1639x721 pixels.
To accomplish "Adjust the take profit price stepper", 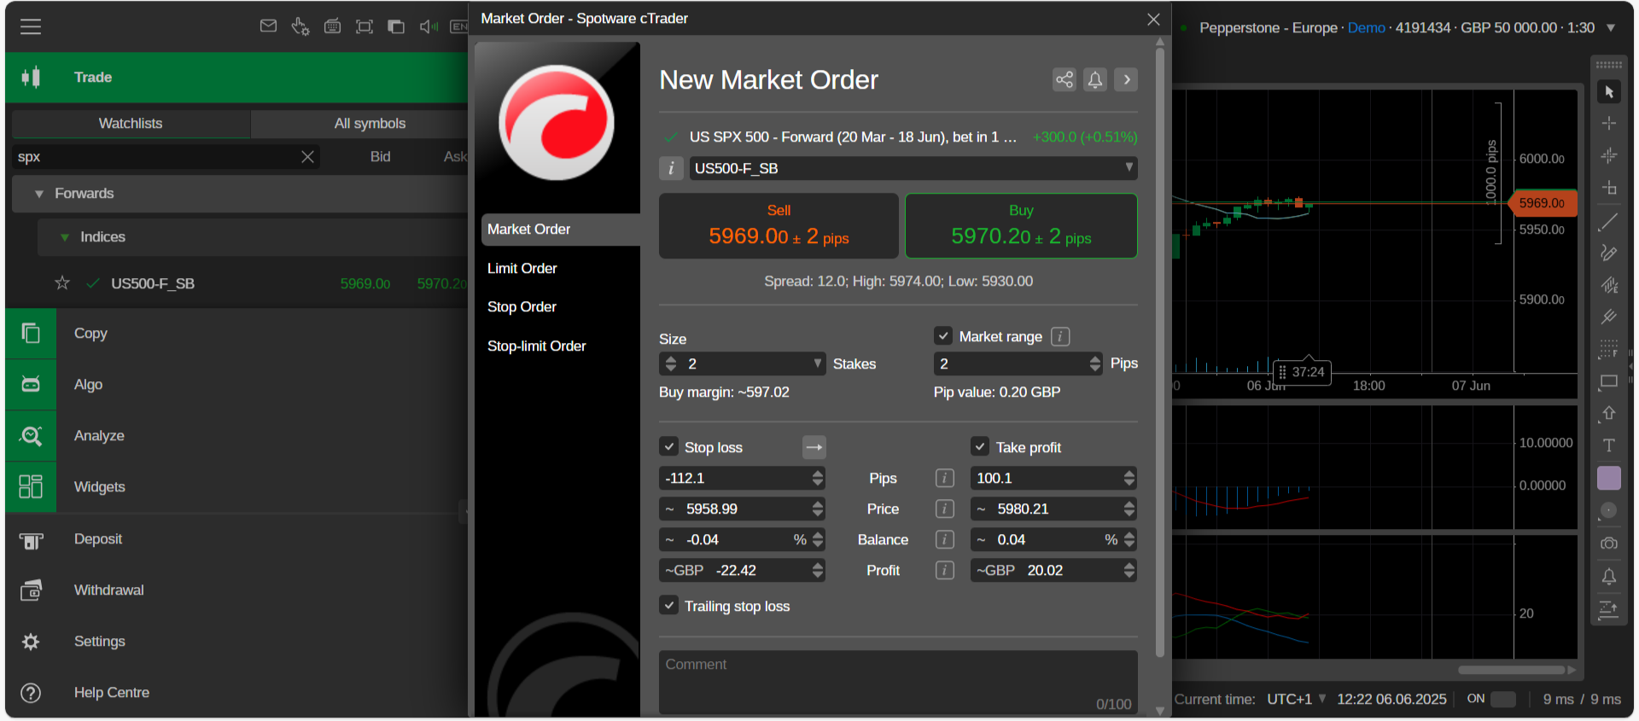I will point(1129,509).
